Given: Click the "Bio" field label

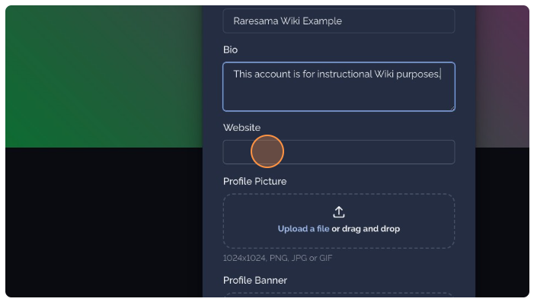Looking at the screenshot, I should pos(231,50).
